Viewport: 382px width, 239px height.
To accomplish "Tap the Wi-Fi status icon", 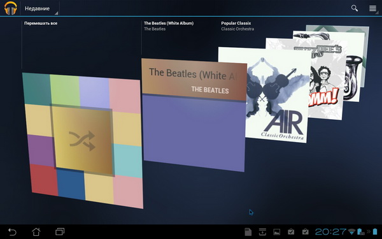I will (x=351, y=231).
